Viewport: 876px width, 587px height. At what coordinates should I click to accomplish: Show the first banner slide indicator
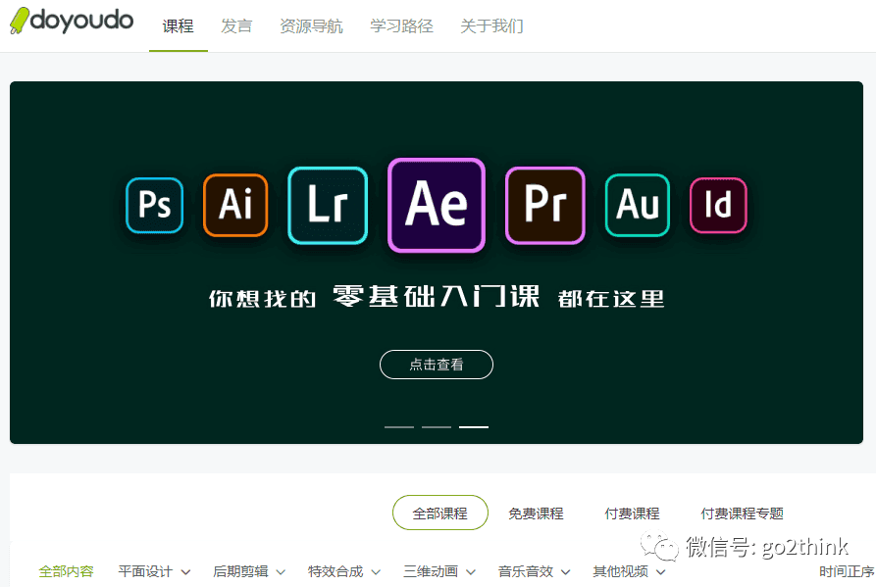[x=399, y=427]
